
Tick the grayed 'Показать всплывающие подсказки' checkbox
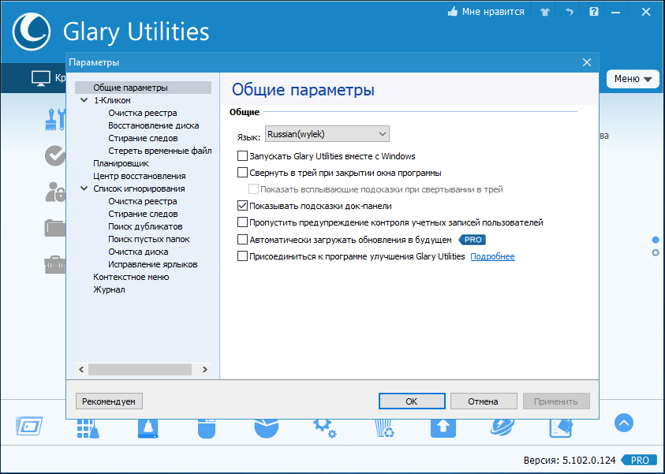[253, 189]
